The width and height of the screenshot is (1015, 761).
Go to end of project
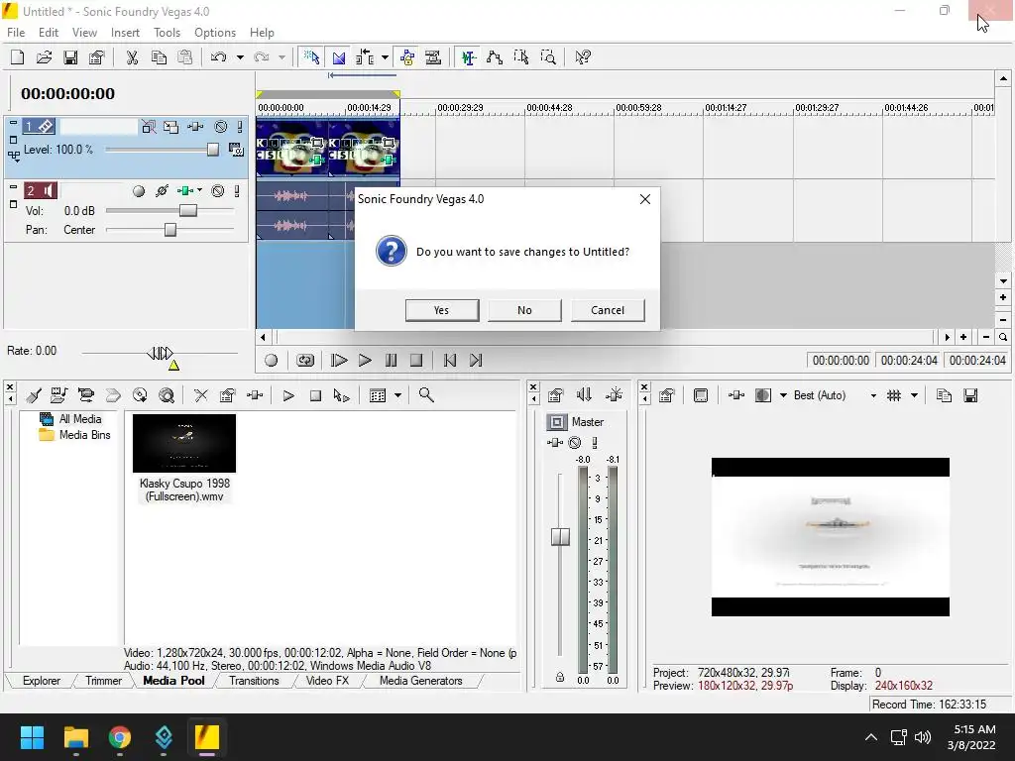click(476, 361)
